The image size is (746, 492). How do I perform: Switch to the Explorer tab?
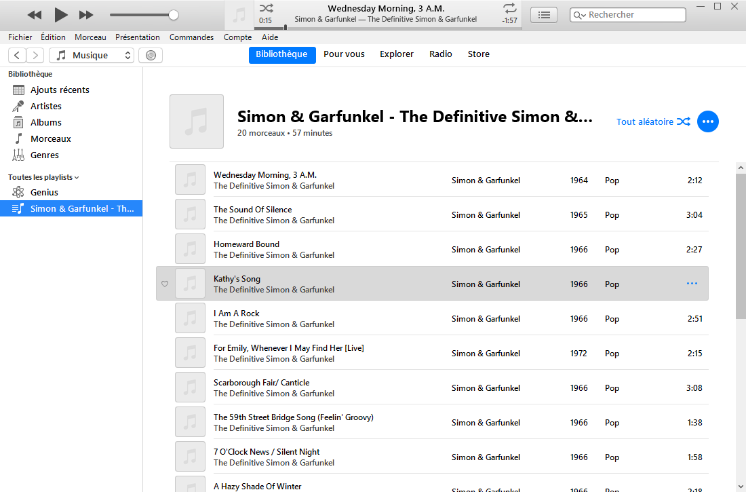point(396,54)
